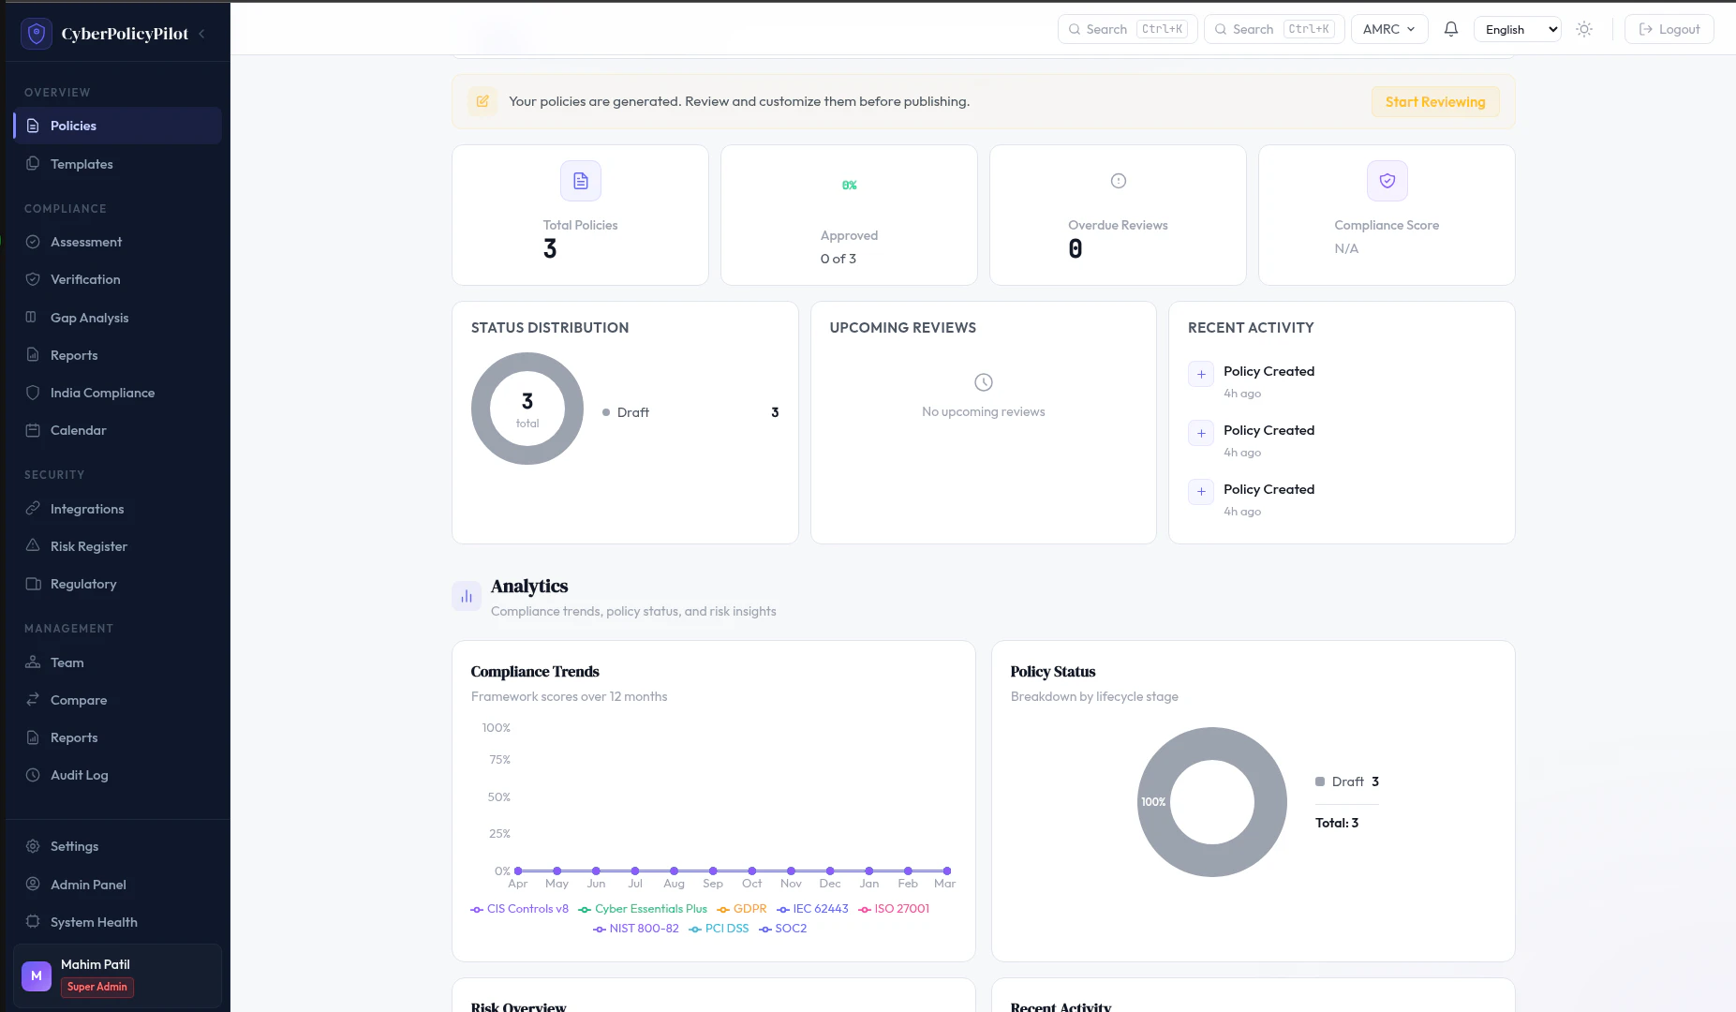Viewport: 1736px width, 1012px height.
Task: Go to Assessment page
Action: point(117,242)
